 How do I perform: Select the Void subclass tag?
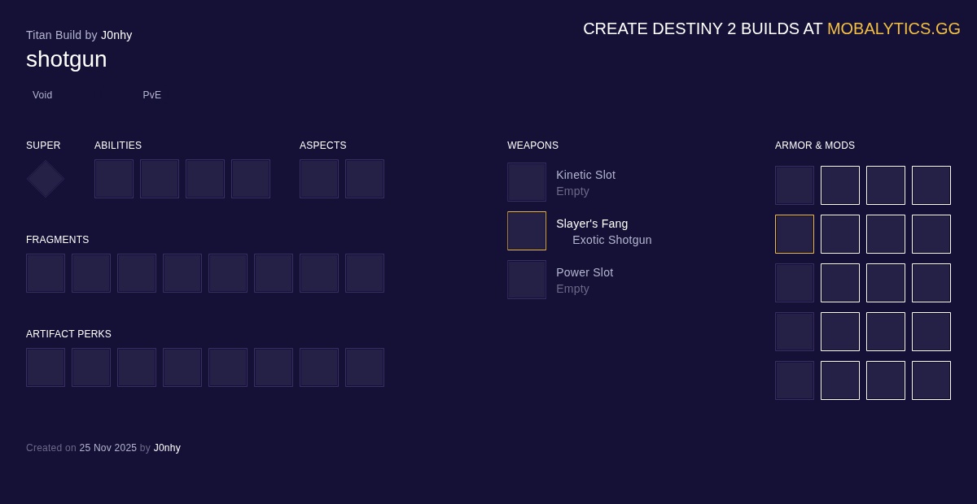(42, 95)
